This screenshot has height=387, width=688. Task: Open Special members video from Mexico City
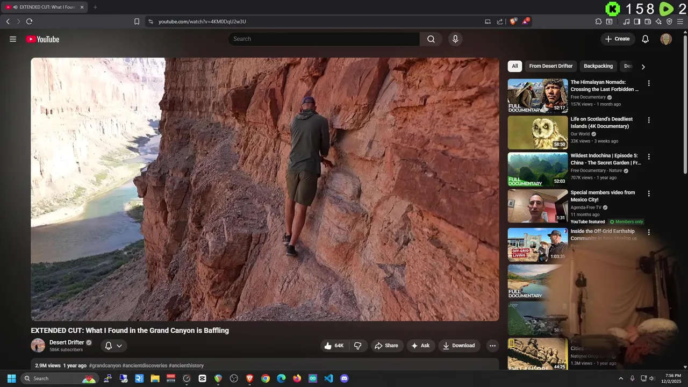click(603, 196)
